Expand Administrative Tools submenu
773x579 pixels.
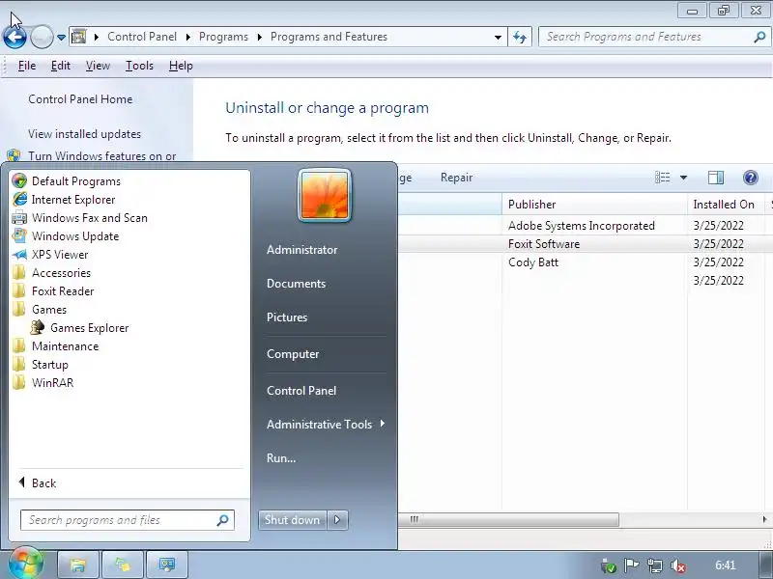coord(326,425)
